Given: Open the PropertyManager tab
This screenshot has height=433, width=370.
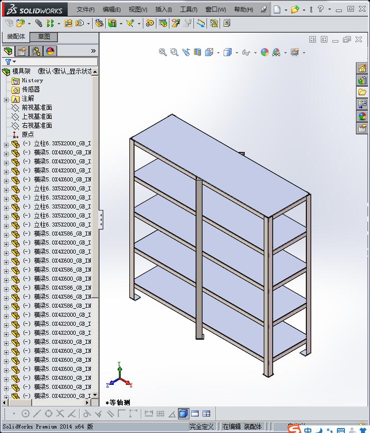Looking at the screenshot, I should (x=22, y=51).
